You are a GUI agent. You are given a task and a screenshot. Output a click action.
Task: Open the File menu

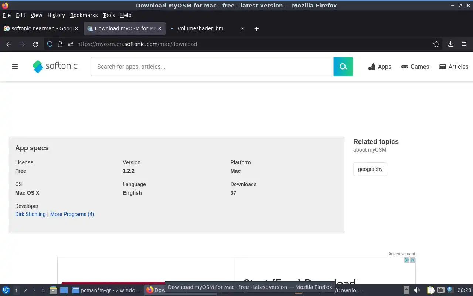7,15
